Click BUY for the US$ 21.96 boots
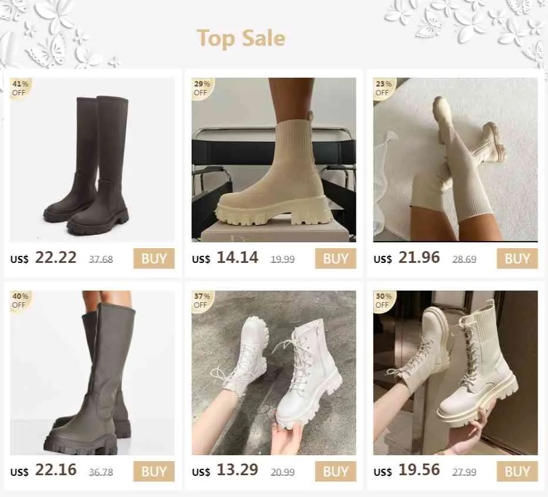Viewport: 548px width, 497px height. [517, 259]
